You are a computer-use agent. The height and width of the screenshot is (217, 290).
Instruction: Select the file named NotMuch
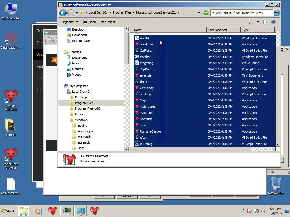(146, 119)
